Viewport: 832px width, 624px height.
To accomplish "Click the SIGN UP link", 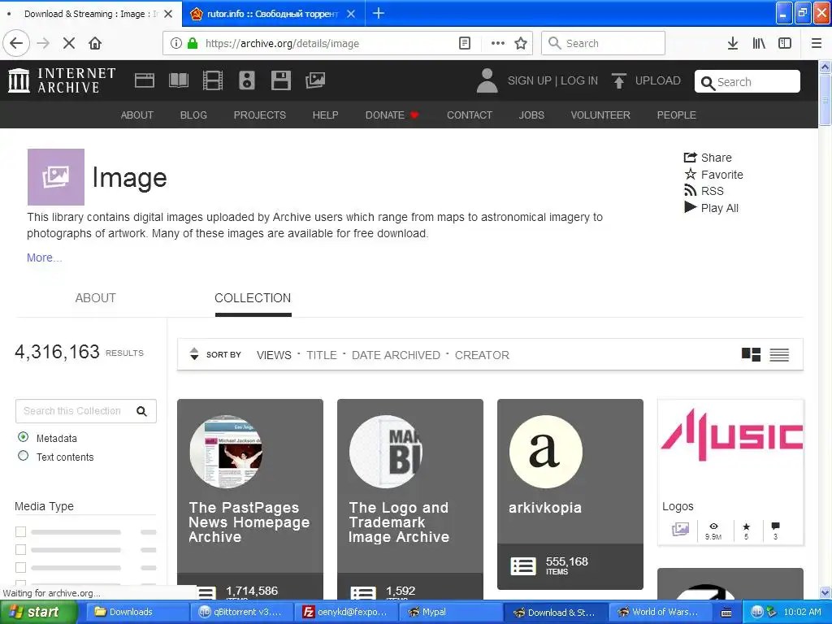I will (530, 80).
